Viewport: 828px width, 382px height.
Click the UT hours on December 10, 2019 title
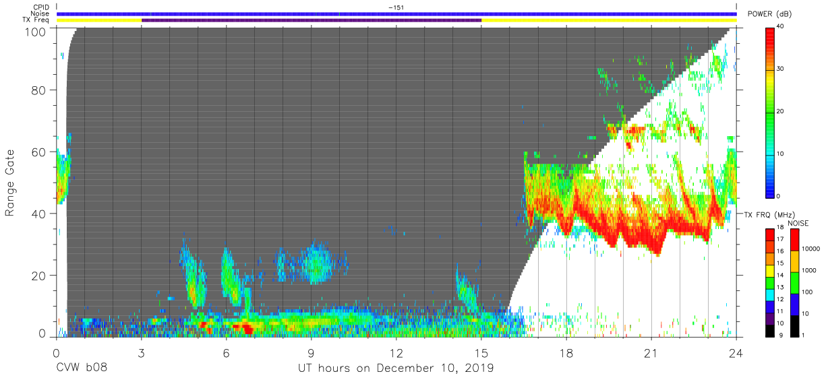coord(396,369)
